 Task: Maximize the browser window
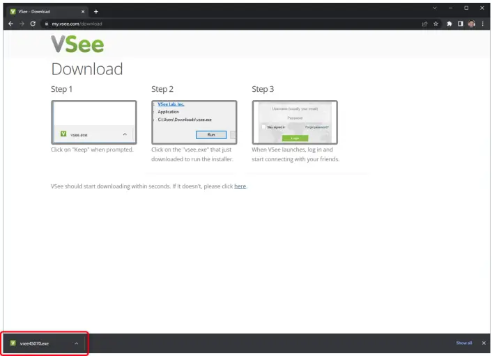coord(466,8)
